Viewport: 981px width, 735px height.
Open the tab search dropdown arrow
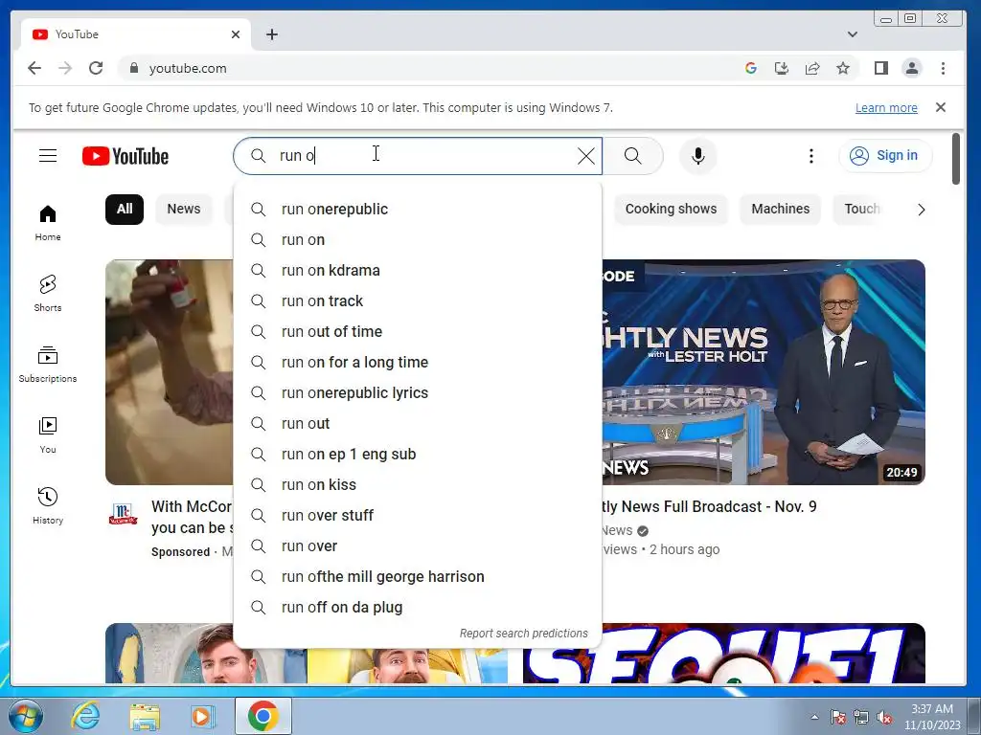[x=852, y=34]
